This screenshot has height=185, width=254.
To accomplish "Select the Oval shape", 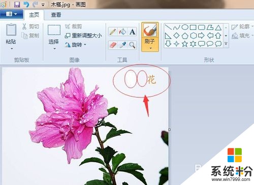I will click(185, 27).
